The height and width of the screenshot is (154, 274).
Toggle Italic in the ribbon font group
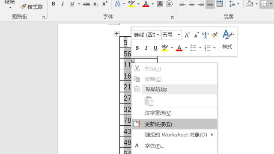coord(63,4)
